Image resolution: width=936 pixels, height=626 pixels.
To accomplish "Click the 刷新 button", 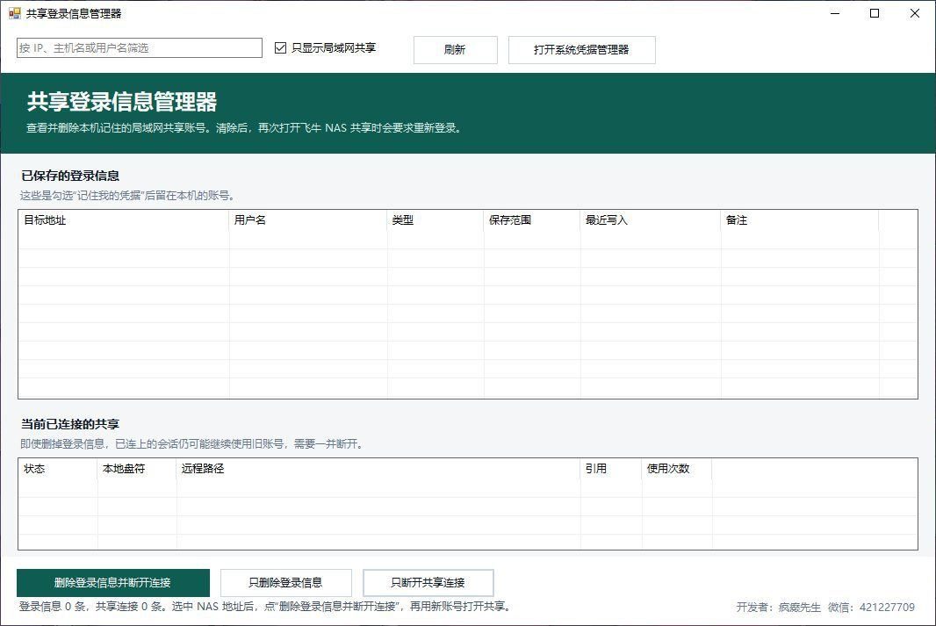I will pos(455,49).
